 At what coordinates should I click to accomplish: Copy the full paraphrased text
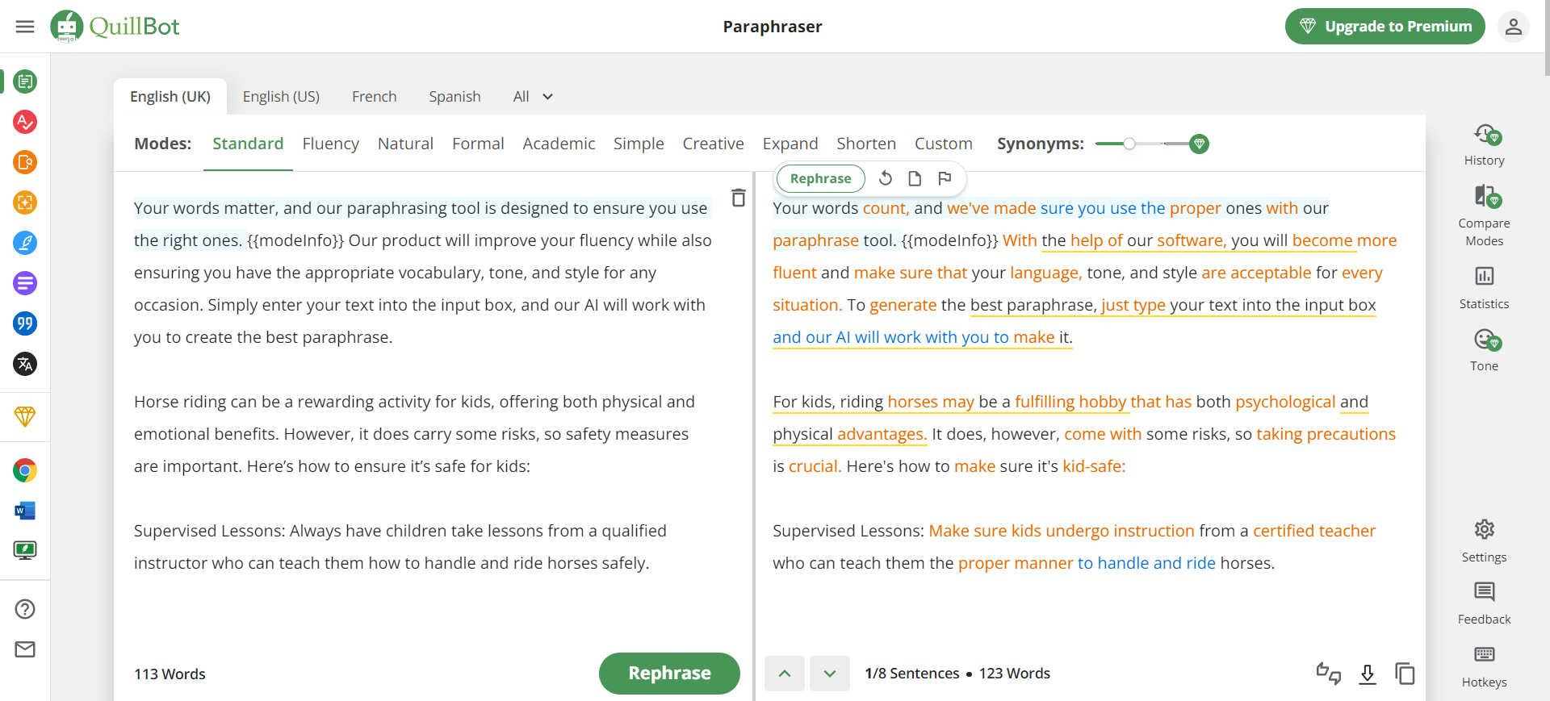(x=1405, y=674)
